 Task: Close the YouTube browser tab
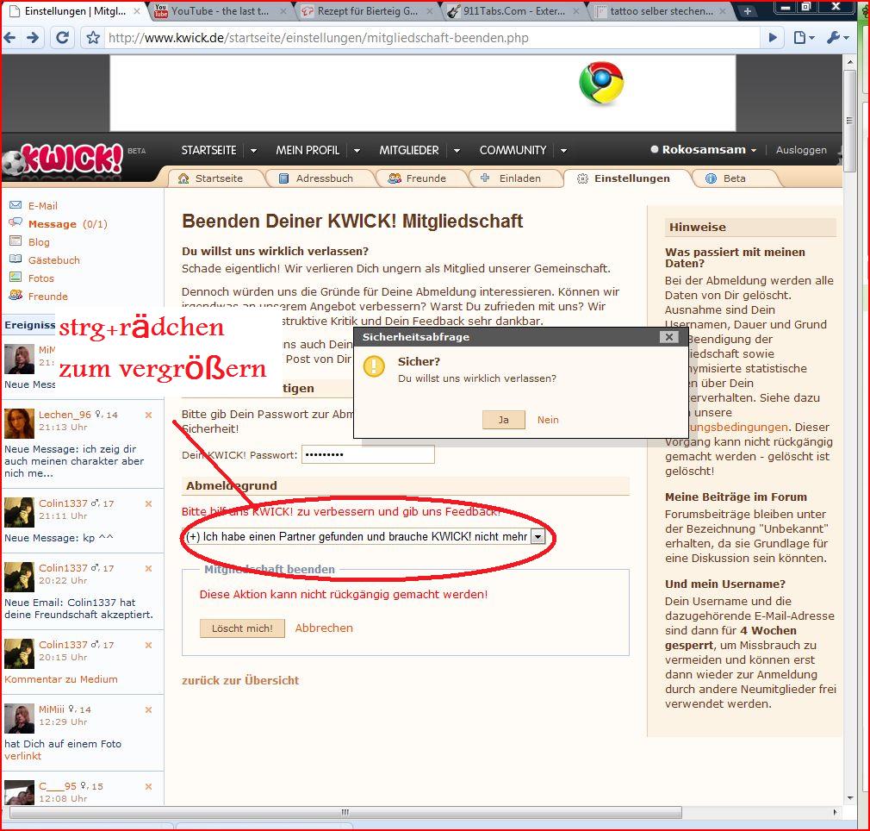pyautogui.click(x=283, y=11)
